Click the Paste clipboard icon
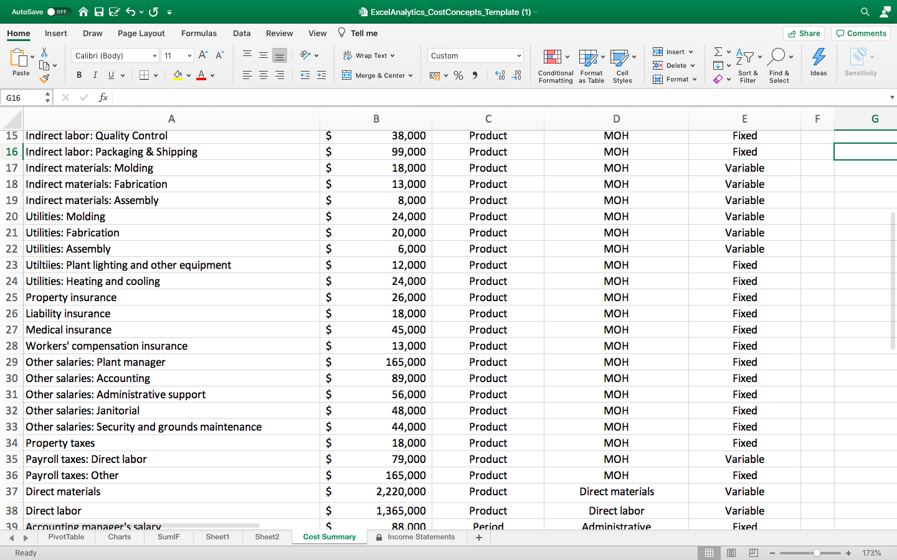Screen dimensions: 897x560 coord(19,58)
